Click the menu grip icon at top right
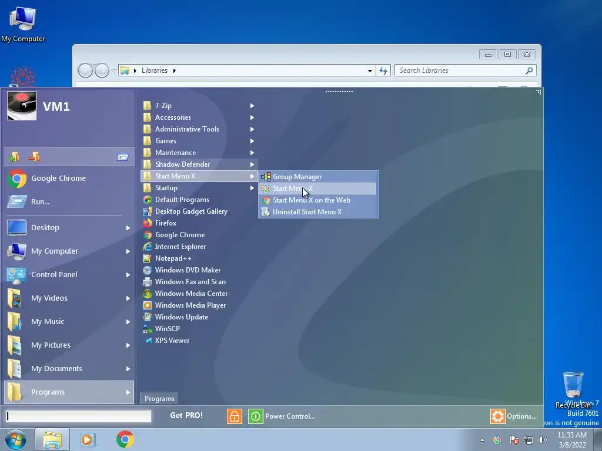Viewport: 602px width, 451px height. (x=539, y=92)
